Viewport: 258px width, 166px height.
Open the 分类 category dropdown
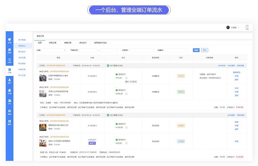pos(54,50)
